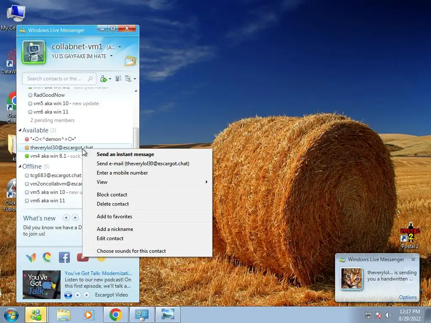This screenshot has width=431, height=323.
Task: Click the network tray icon
Action: [368, 315]
